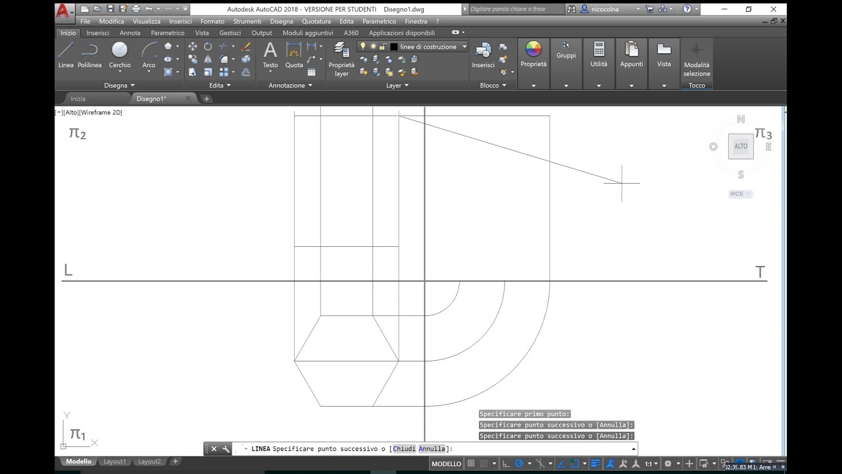Click the Annulla option in command line
The image size is (842, 474).
[x=432, y=449]
